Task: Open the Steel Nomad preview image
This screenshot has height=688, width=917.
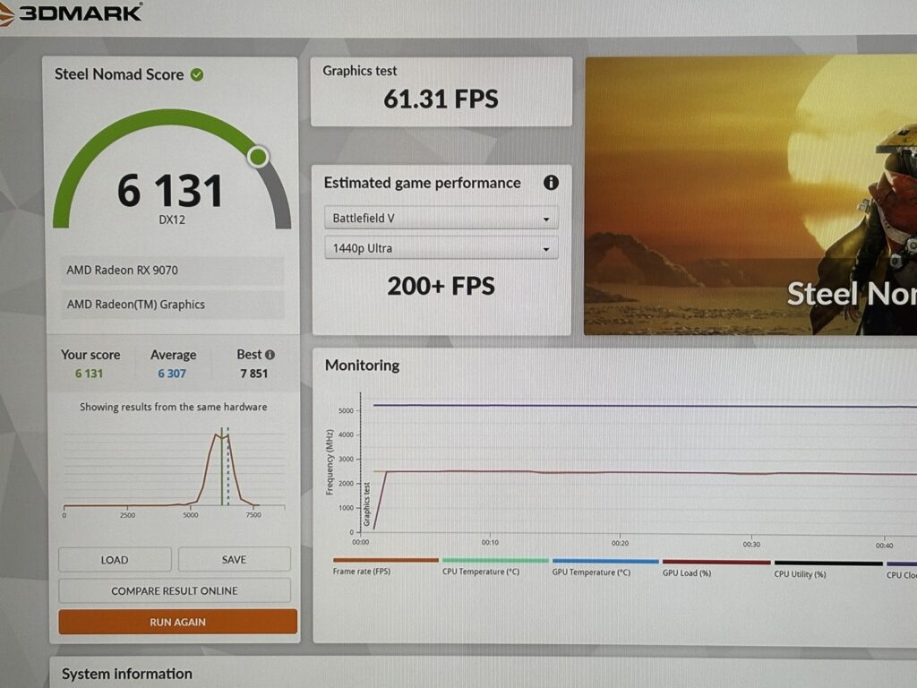Action: click(x=750, y=196)
